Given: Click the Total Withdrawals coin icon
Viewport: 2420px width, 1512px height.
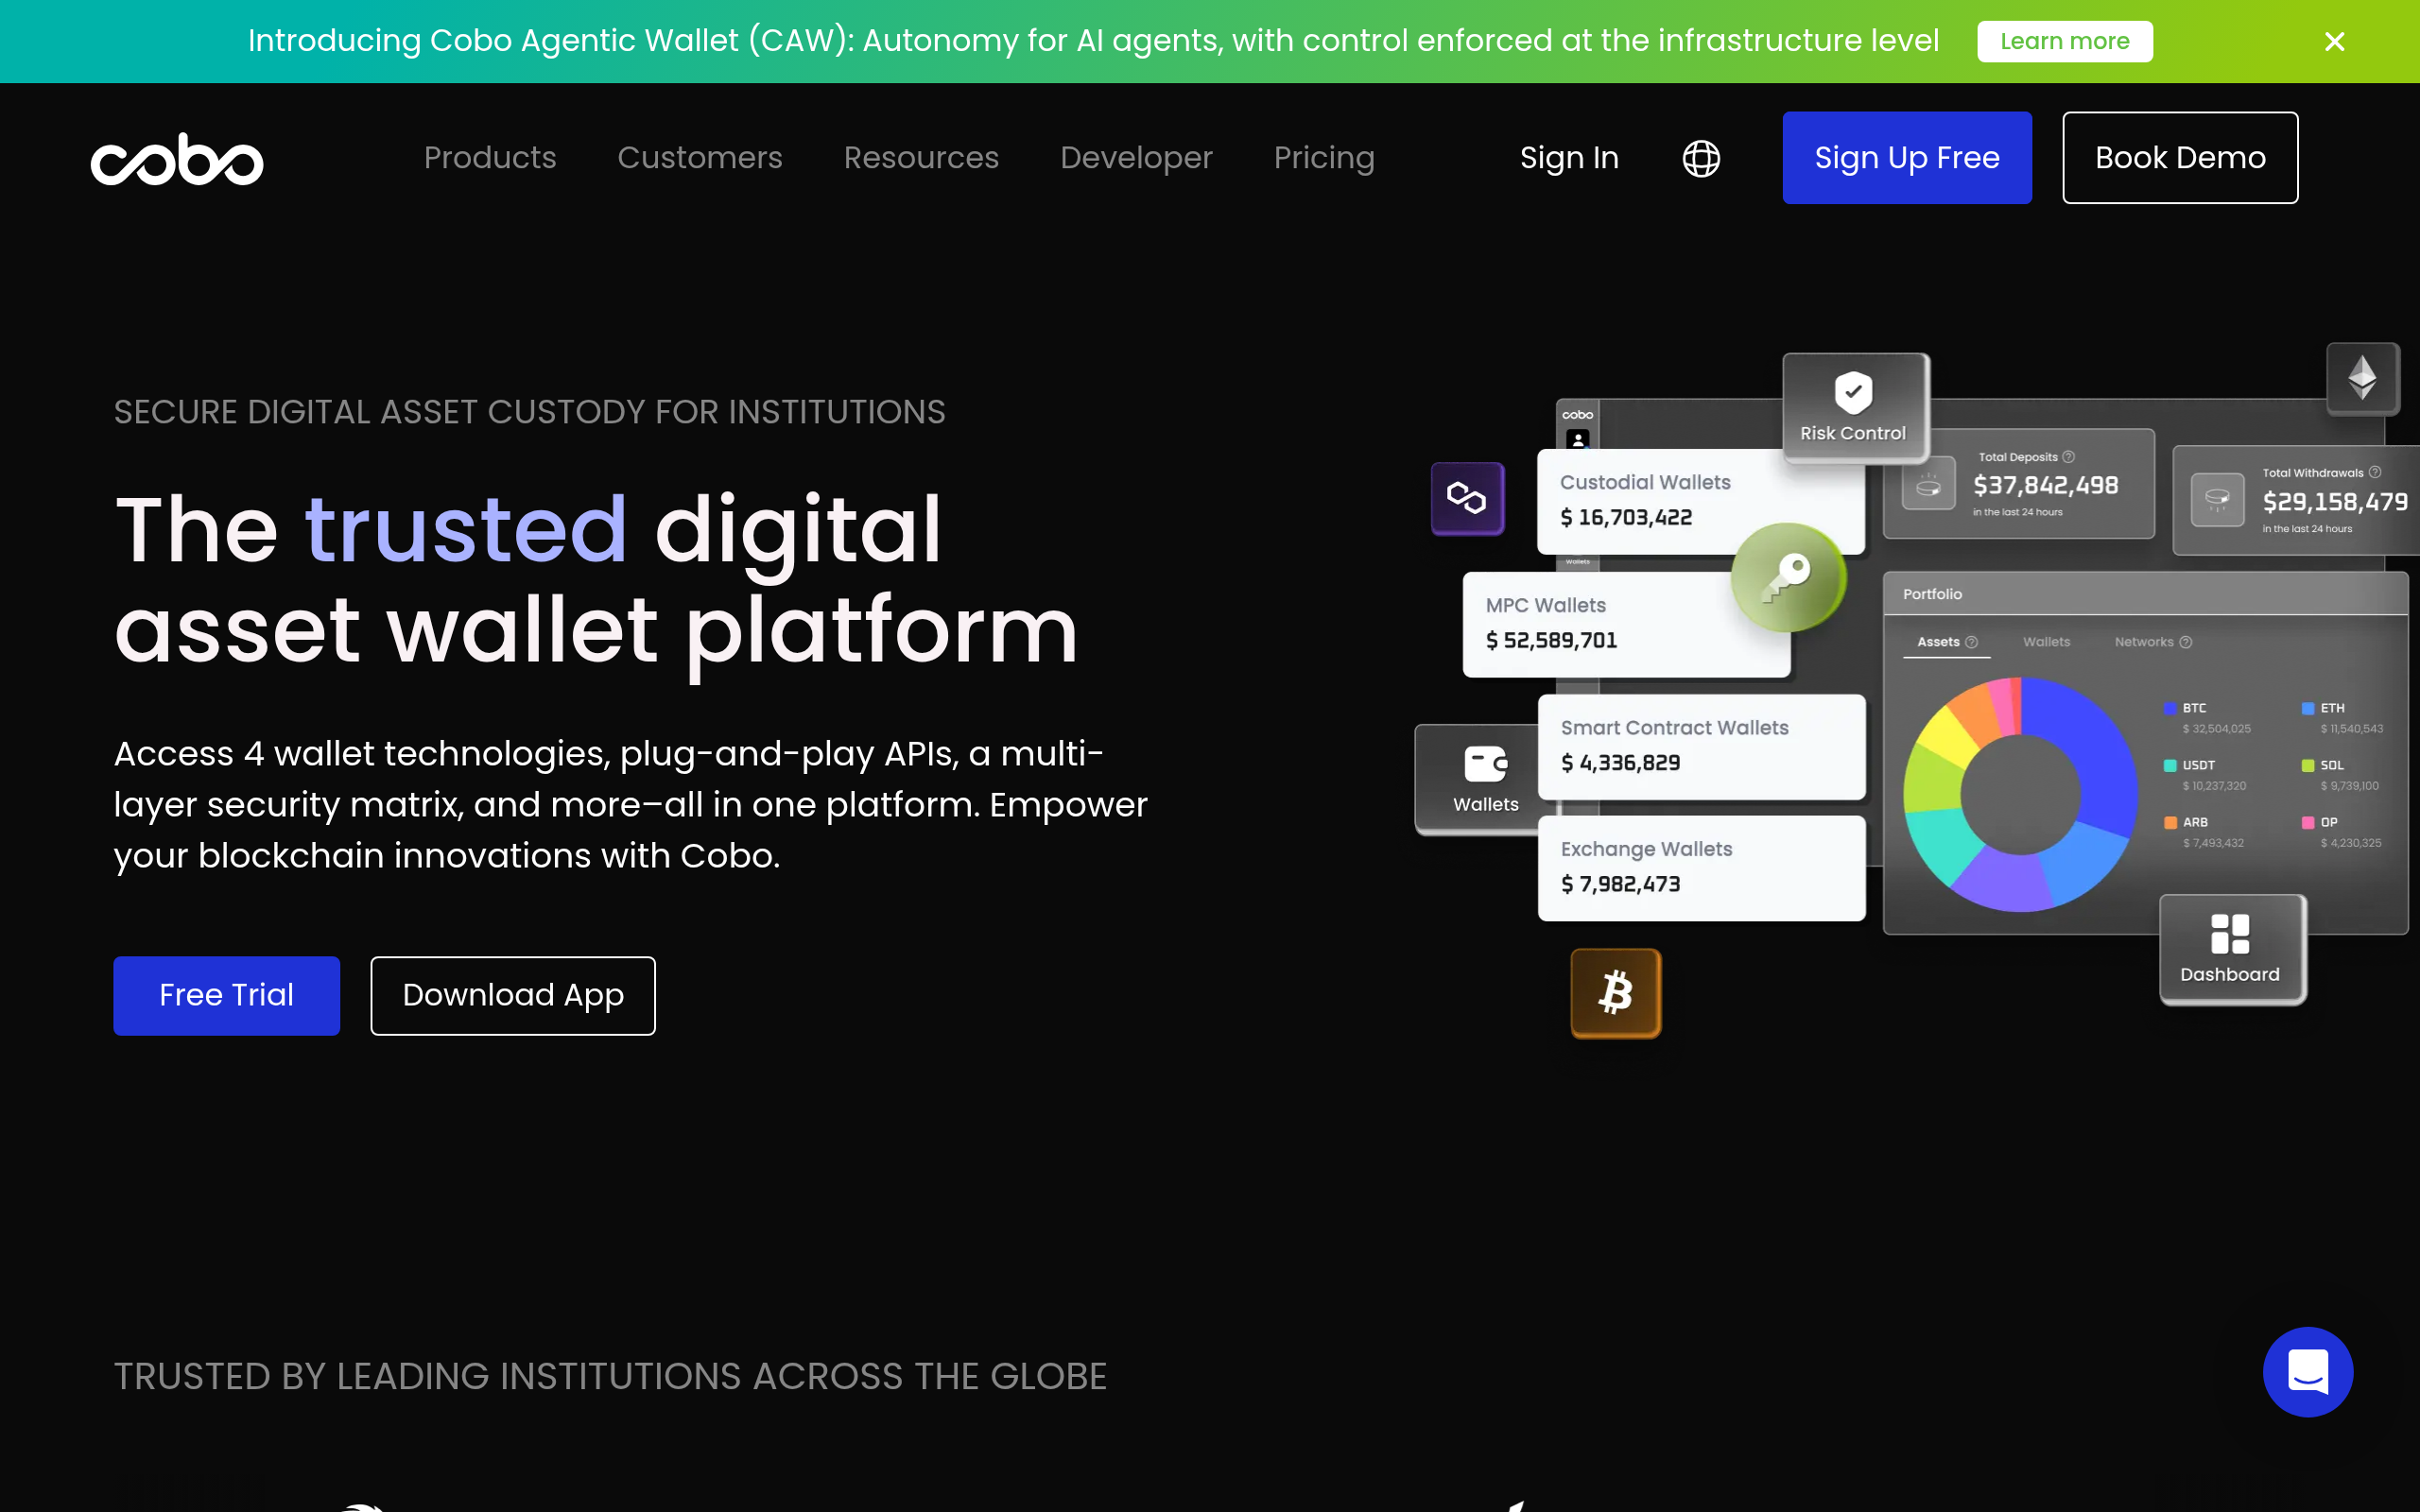Looking at the screenshot, I should (2217, 499).
